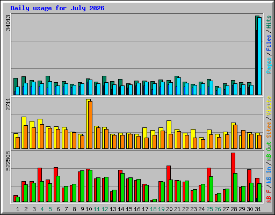275x215 pixels.
Task: Click the 'Hits' legend label
Action: (269, 22)
